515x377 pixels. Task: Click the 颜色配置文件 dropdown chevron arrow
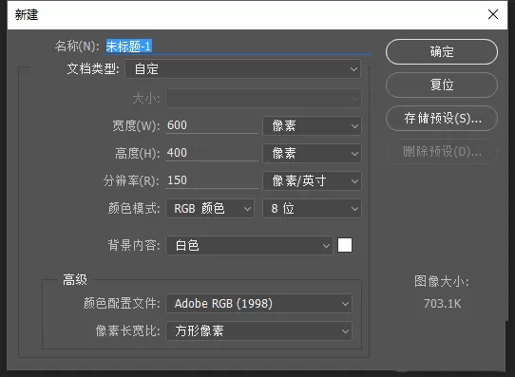click(x=345, y=304)
